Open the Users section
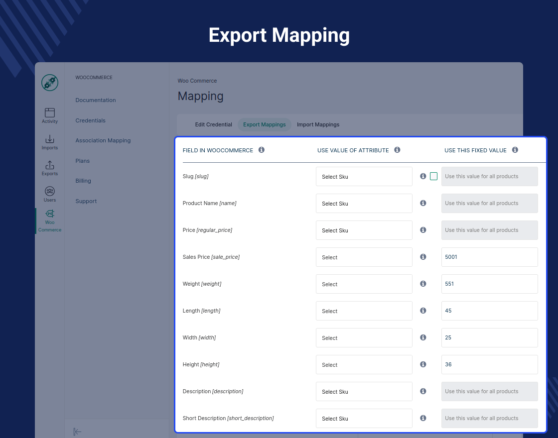 tap(50, 195)
